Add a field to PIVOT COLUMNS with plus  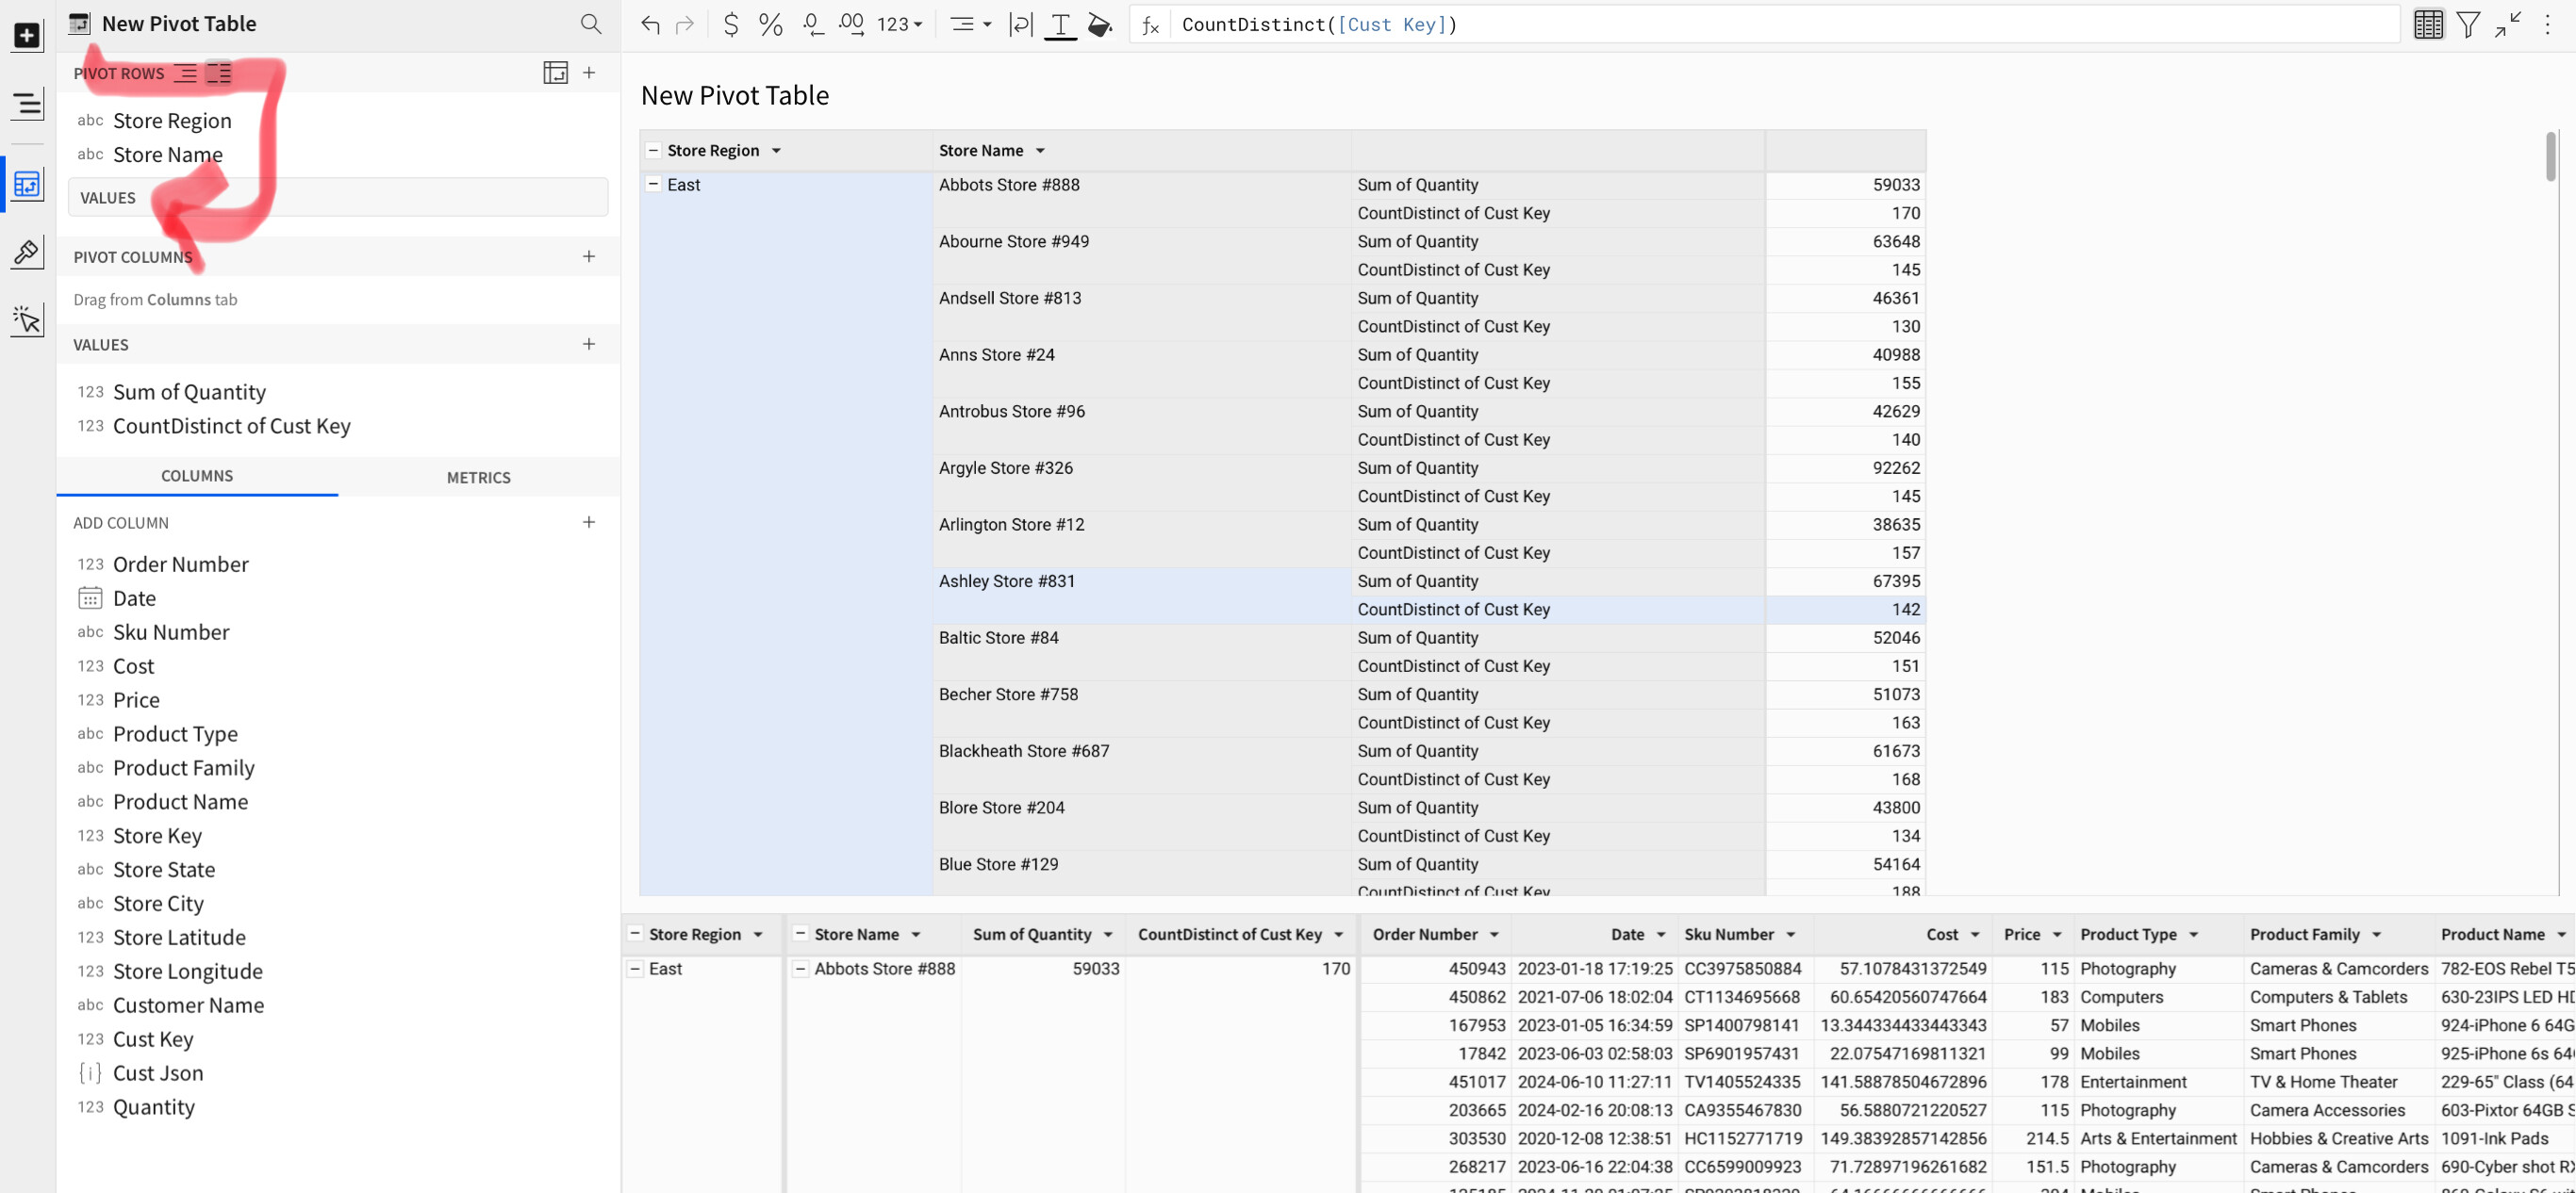click(x=589, y=256)
